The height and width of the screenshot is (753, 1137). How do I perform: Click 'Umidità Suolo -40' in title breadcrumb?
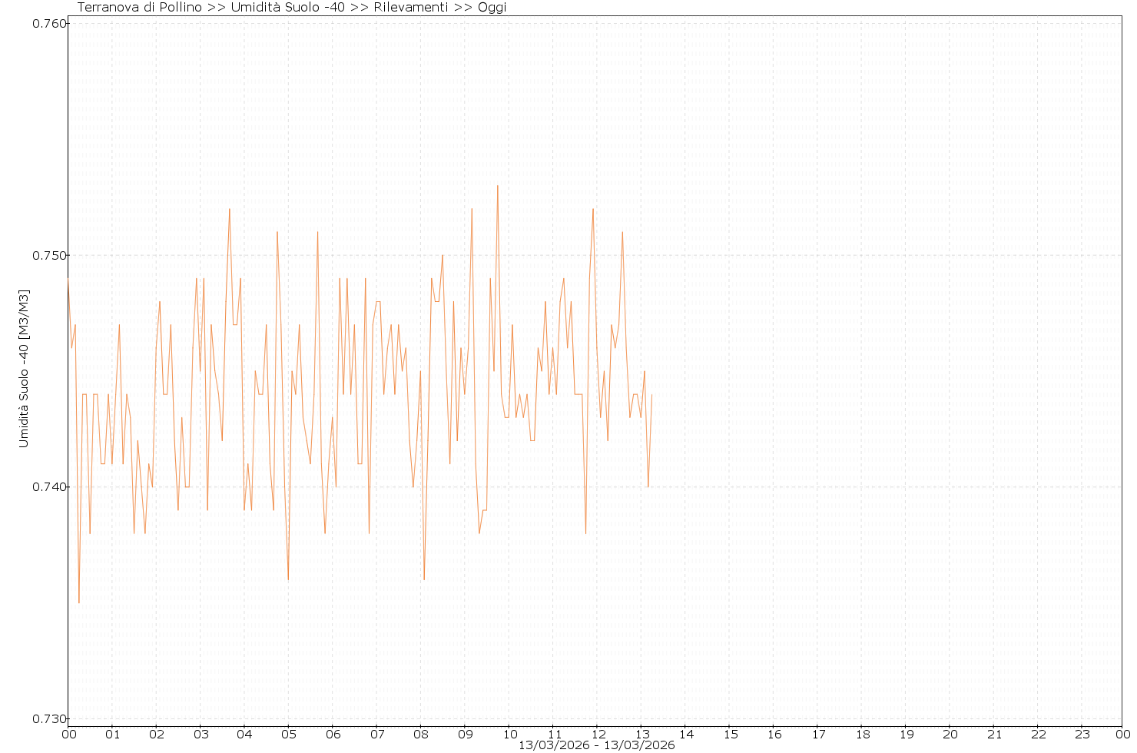pyautogui.click(x=287, y=8)
